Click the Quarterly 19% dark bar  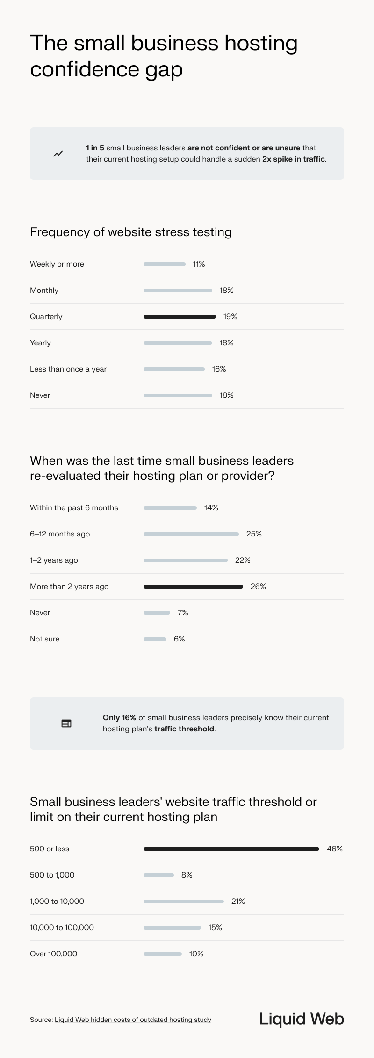coord(180,317)
